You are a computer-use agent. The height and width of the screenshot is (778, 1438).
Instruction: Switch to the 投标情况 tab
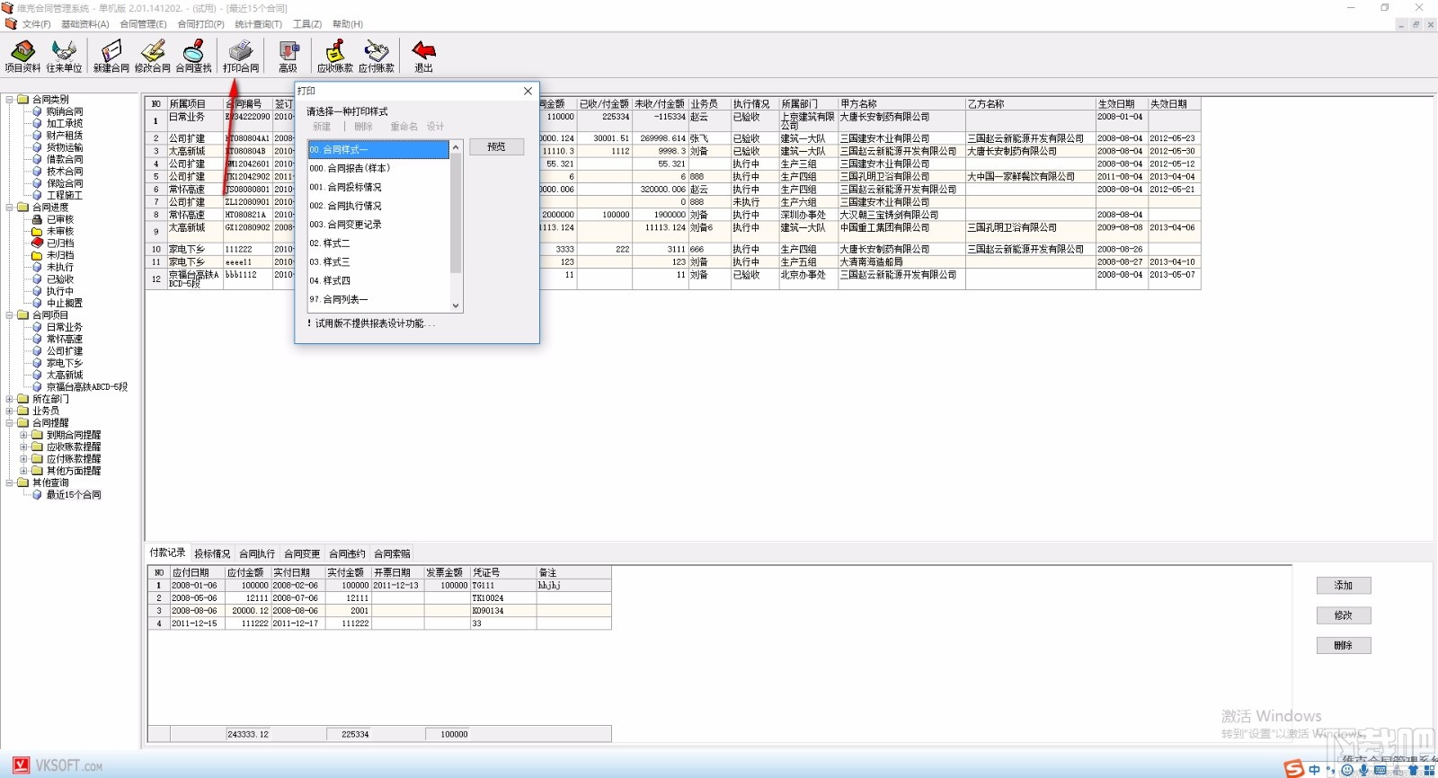tap(212, 553)
